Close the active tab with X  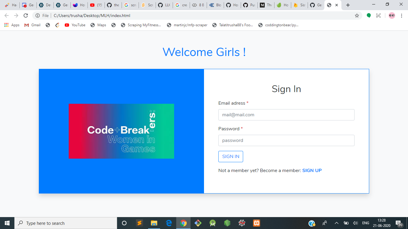337,5
